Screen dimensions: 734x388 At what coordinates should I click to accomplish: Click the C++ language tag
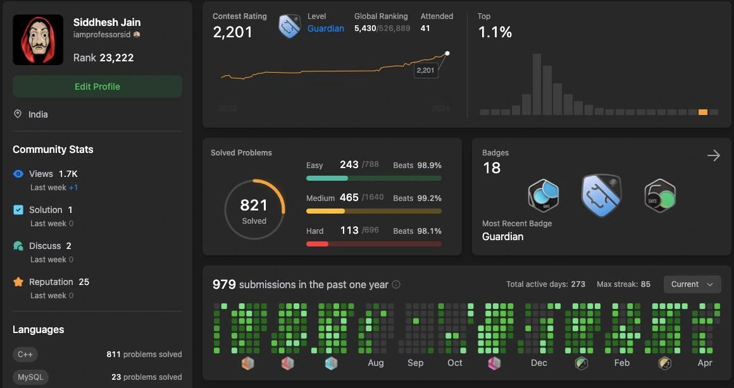coord(25,355)
